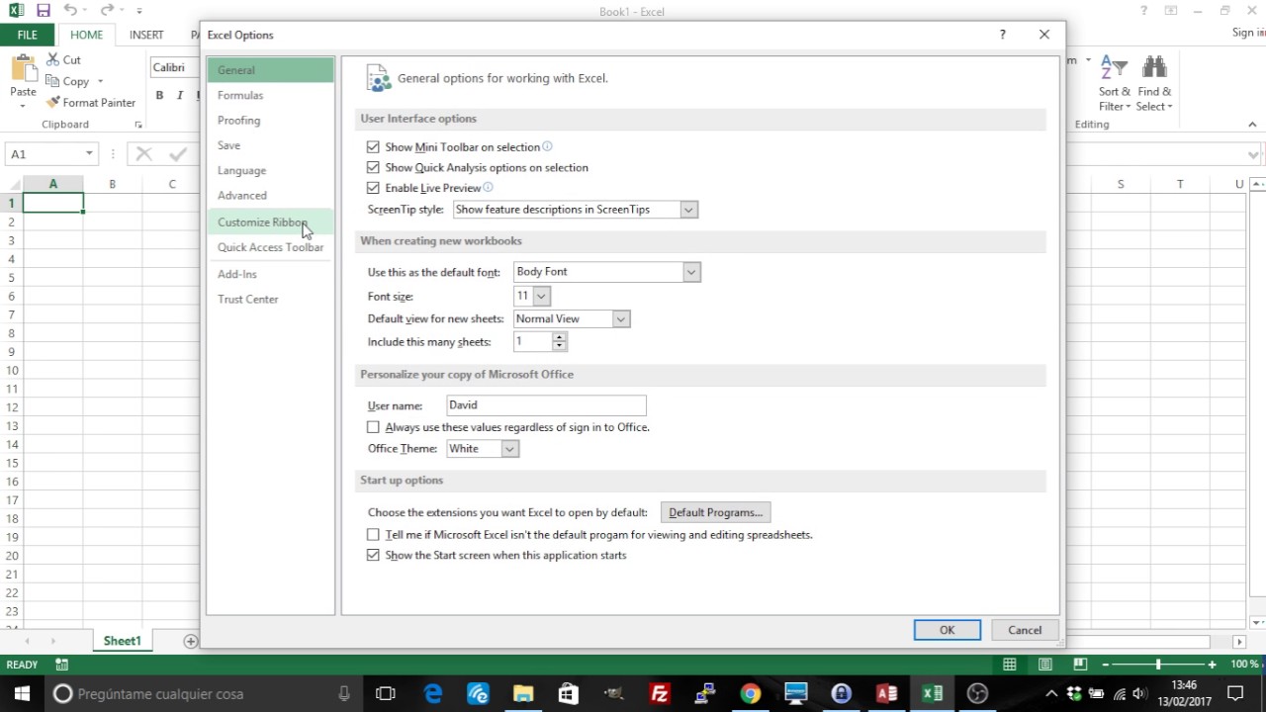Click the Undo arrow icon
1266x712 pixels.
(70, 11)
